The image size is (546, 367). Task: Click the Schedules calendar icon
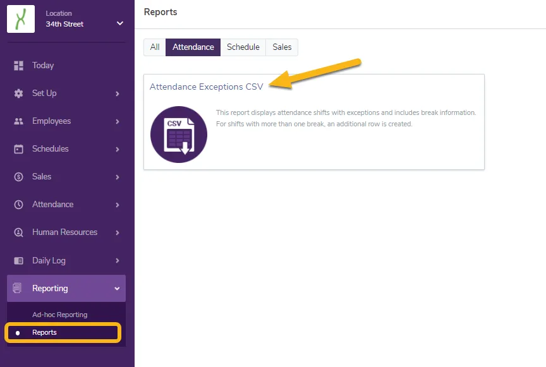[18, 149]
